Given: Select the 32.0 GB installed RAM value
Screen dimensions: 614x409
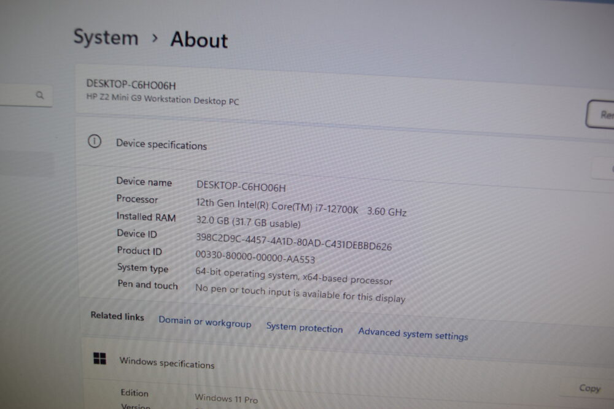Looking at the screenshot, I should [248, 222].
